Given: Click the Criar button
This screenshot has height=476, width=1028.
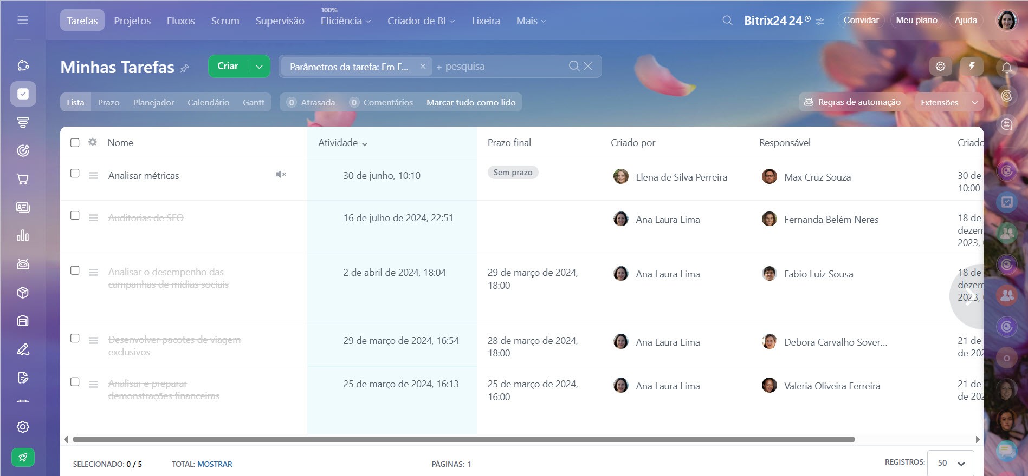Looking at the screenshot, I should 228,67.
